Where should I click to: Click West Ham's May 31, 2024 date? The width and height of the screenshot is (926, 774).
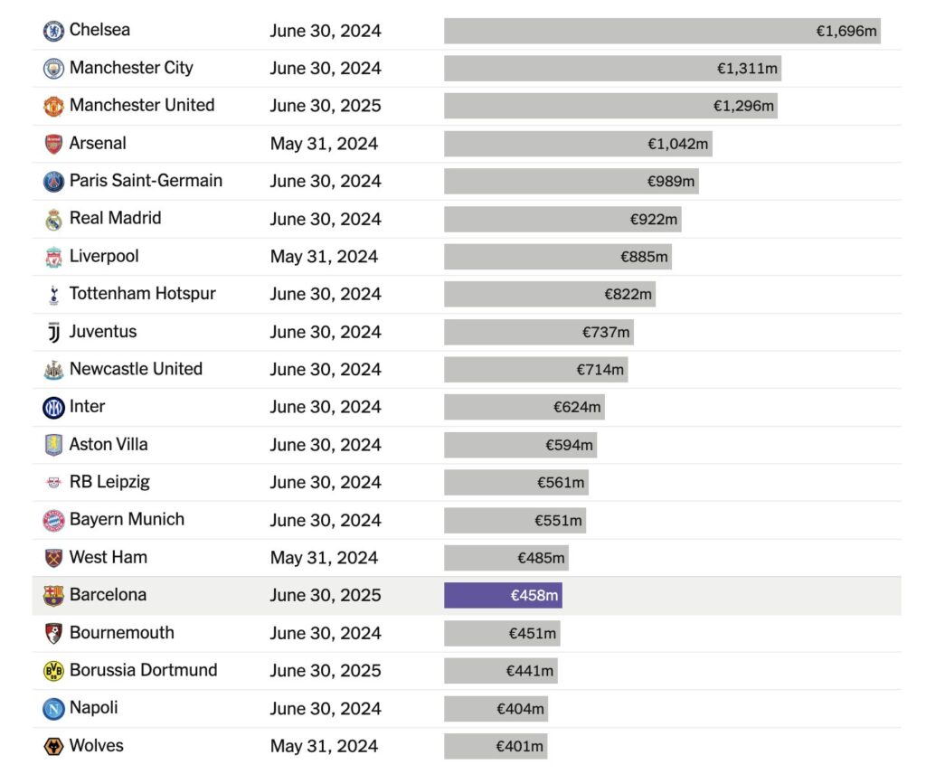tap(324, 558)
